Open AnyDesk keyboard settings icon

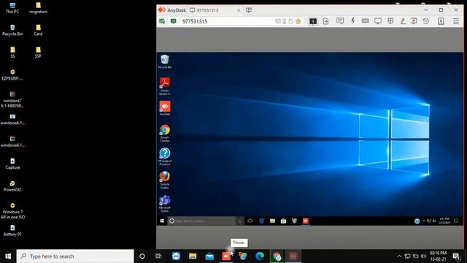[x=365, y=21]
